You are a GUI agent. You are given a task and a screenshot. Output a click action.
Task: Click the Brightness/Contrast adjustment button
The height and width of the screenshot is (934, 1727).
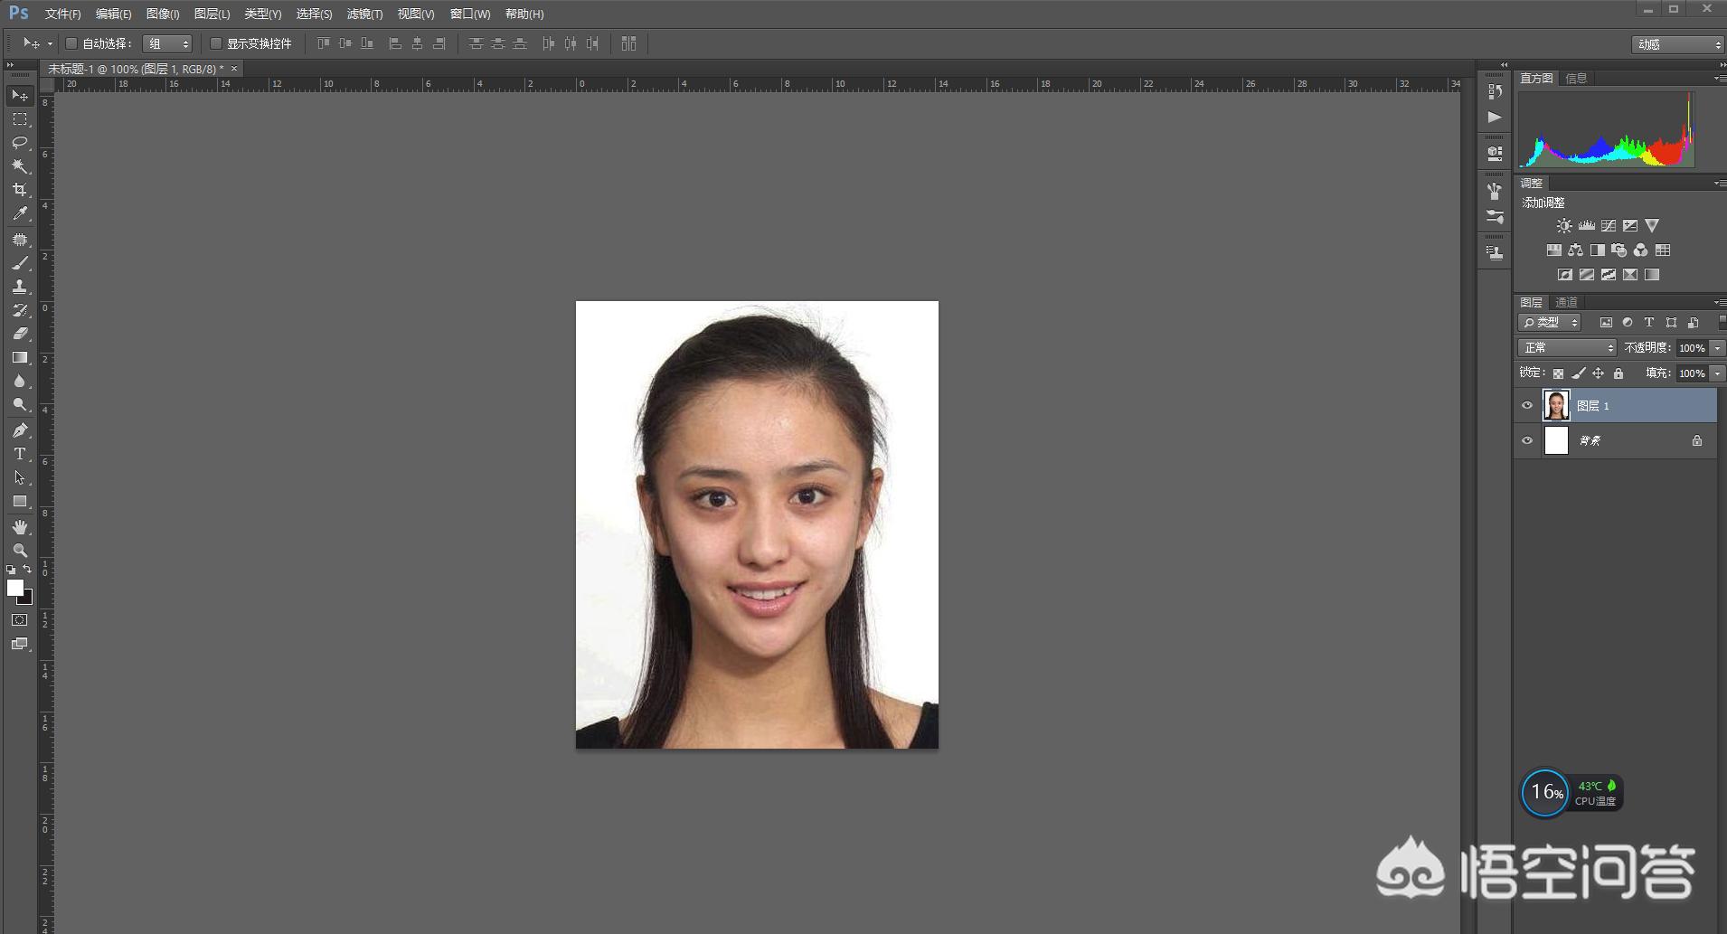pos(1563,226)
